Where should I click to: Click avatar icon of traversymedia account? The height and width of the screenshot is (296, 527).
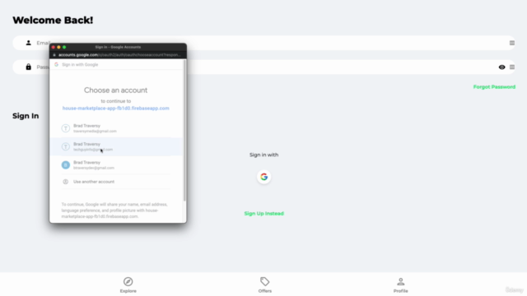point(66,128)
